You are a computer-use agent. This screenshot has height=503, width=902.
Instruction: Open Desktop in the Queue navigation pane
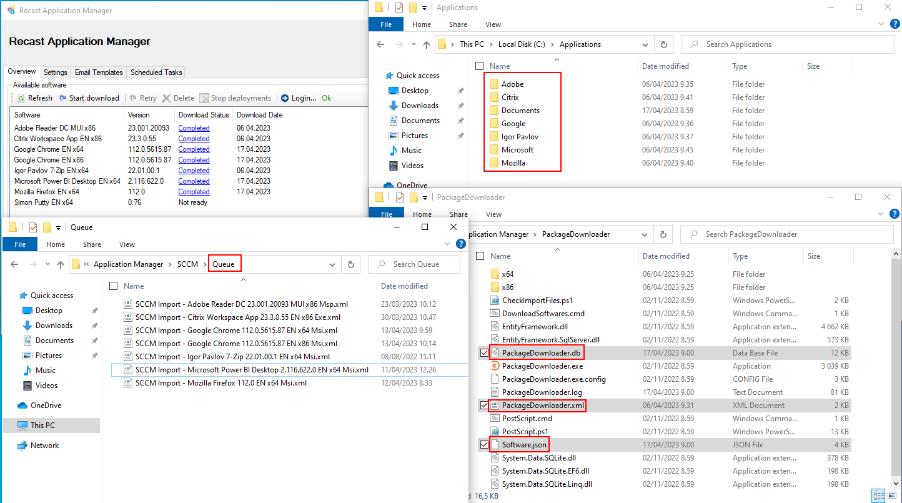tap(49, 311)
